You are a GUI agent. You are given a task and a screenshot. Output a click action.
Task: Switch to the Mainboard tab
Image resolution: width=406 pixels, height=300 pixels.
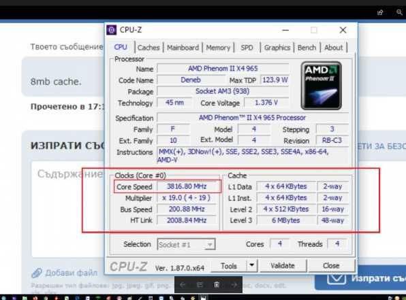[183, 48]
